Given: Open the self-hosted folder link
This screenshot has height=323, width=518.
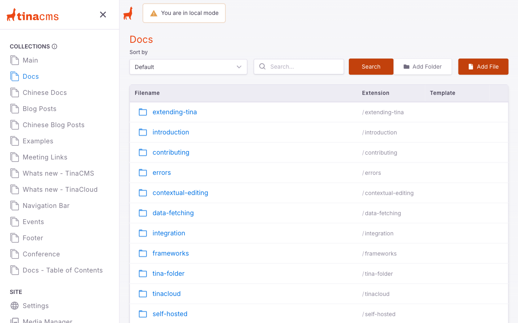Looking at the screenshot, I should [x=170, y=314].
